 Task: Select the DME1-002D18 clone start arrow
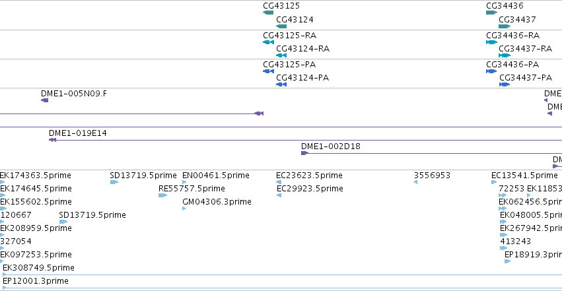pyautogui.click(x=304, y=153)
